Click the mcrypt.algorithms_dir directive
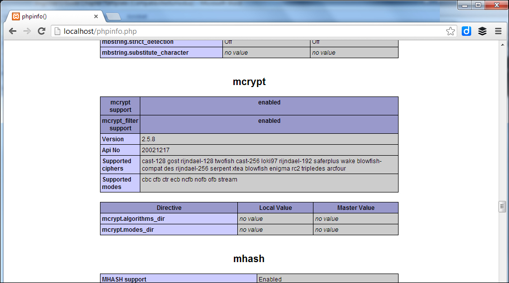 tap(133, 219)
